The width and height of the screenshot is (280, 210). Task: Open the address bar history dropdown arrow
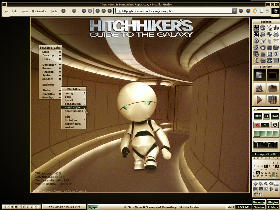[234, 11]
